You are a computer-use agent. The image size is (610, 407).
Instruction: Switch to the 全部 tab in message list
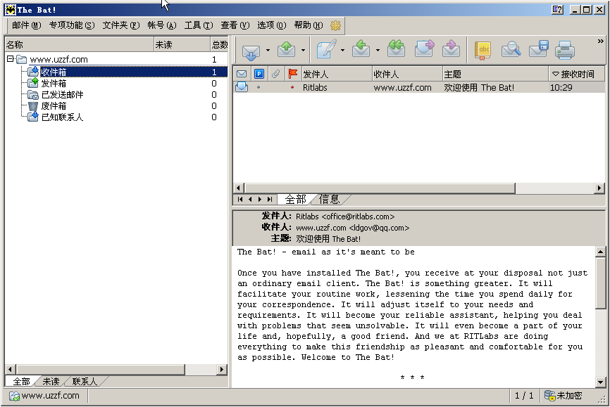(296, 199)
